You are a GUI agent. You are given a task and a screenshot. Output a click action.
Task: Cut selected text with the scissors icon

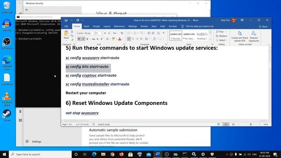point(72,32)
